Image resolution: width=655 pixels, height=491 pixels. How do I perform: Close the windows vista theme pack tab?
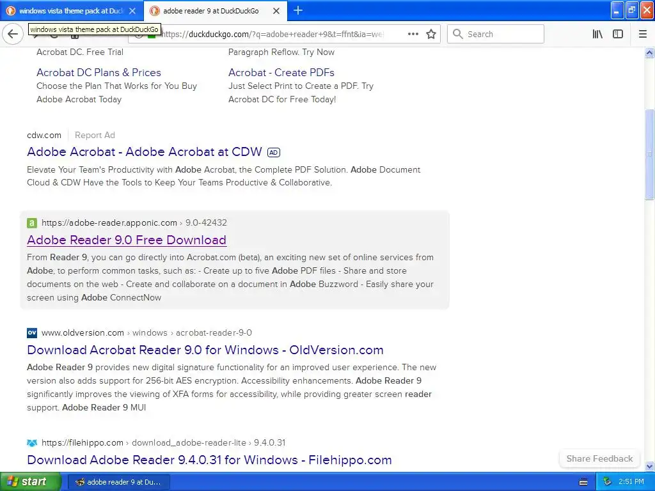(x=132, y=11)
